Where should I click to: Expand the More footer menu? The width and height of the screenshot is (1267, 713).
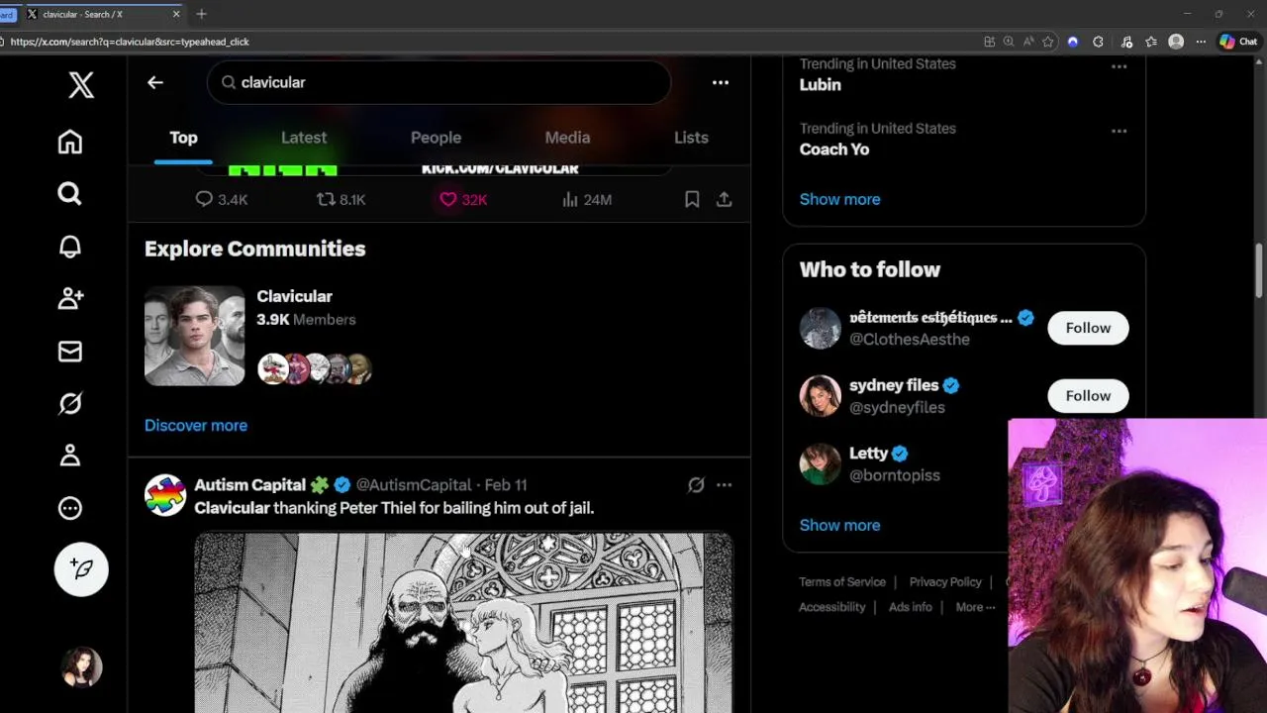pyautogui.click(x=975, y=607)
